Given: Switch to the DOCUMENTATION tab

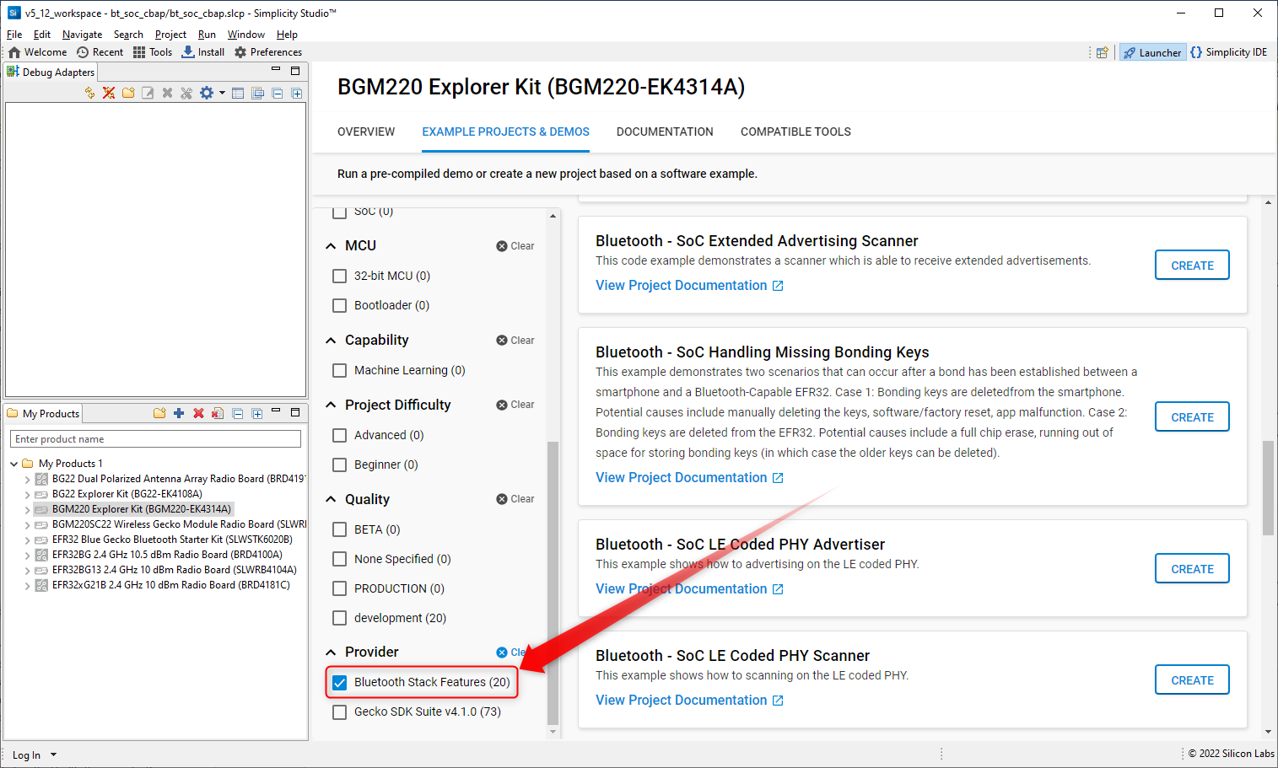Looking at the screenshot, I should pyautogui.click(x=665, y=132).
